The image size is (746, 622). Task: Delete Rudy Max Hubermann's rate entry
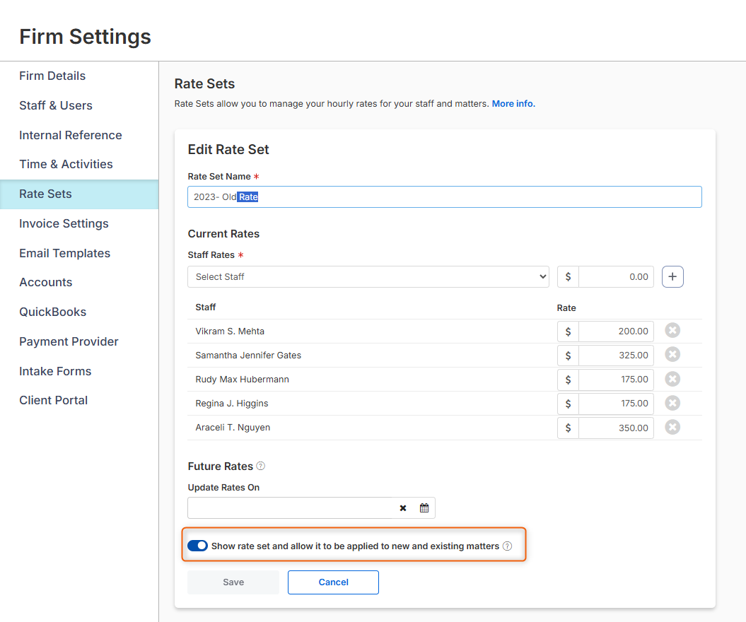[x=672, y=379]
